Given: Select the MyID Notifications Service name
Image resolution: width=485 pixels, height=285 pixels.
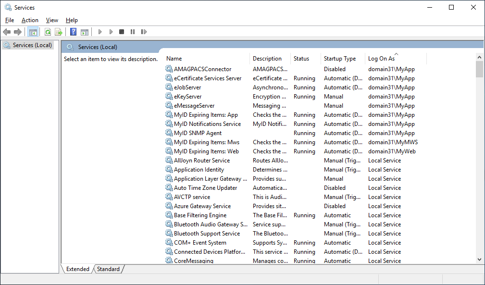Looking at the screenshot, I should [207, 124].
